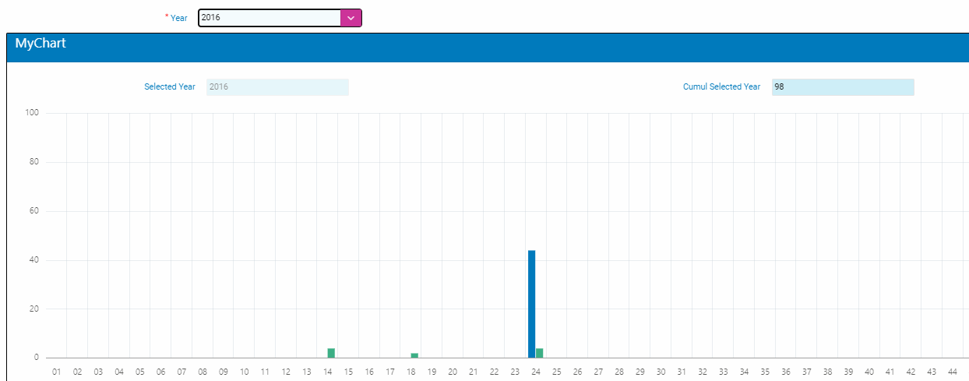This screenshot has height=381, width=969.
Task: Click the green bar at week 14
Action: coord(331,353)
